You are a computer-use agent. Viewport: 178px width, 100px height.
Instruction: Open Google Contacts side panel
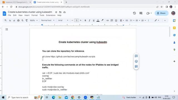[x=174, y=42]
